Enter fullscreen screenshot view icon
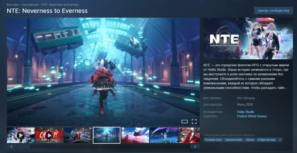The width and height of the screenshot is (297, 153). tap(194, 122)
